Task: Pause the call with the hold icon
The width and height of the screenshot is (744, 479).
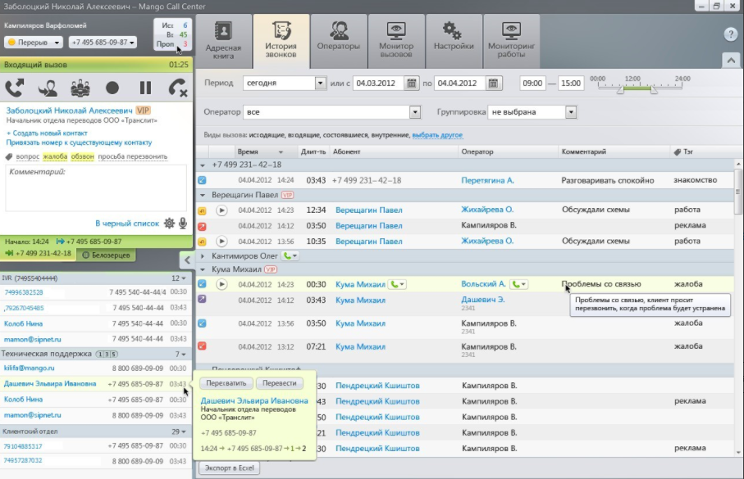Action: [145, 88]
